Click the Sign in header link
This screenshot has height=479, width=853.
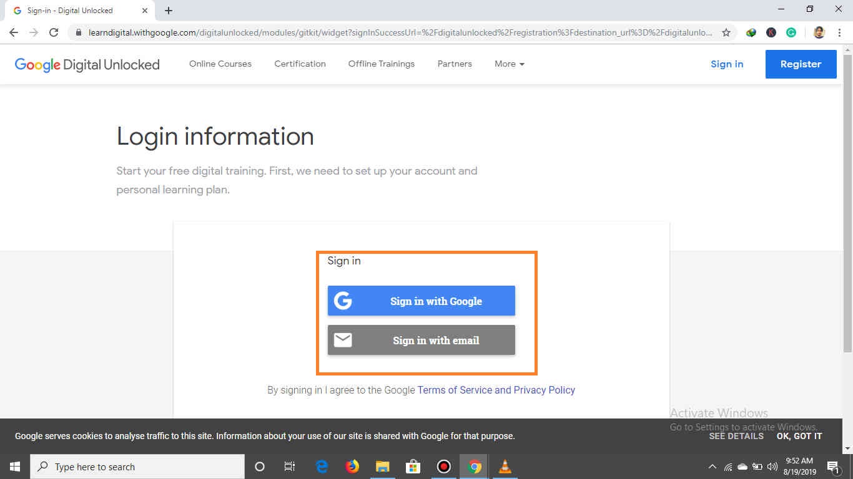pyautogui.click(x=727, y=64)
